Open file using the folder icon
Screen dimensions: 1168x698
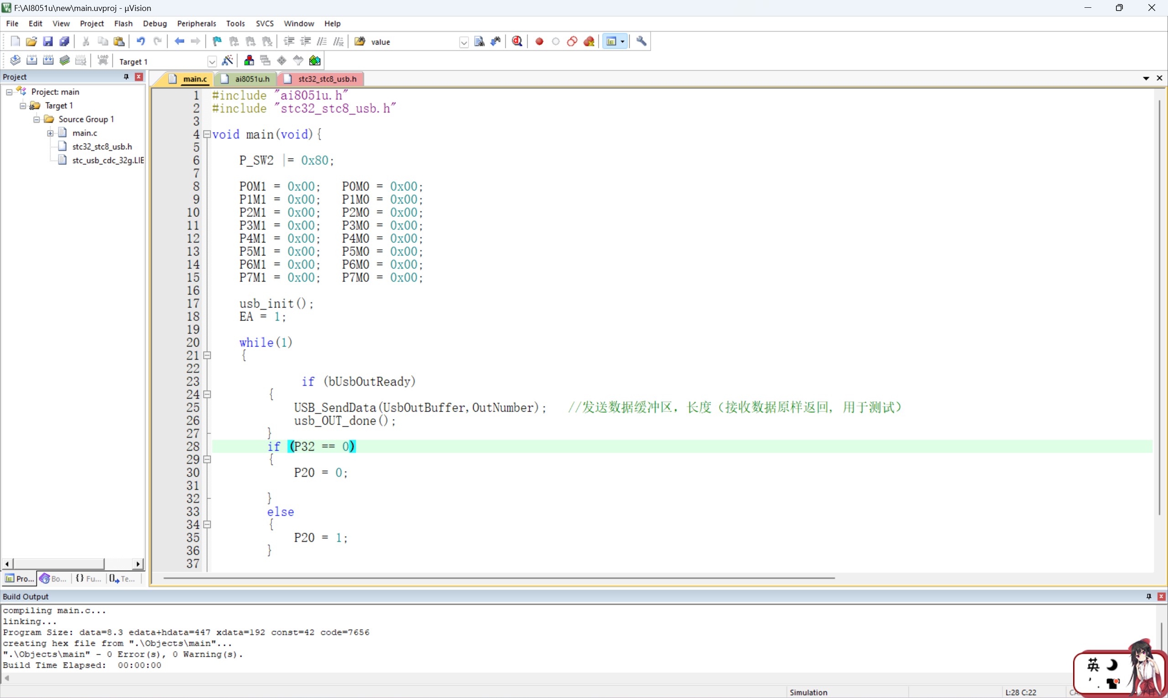click(x=31, y=42)
